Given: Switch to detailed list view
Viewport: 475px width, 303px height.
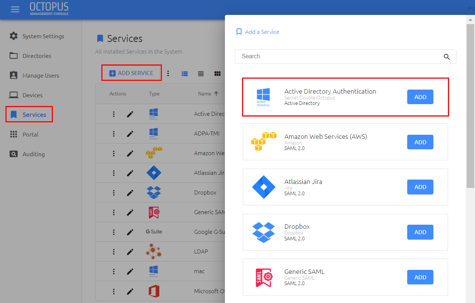Looking at the screenshot, I should point(185,73).
